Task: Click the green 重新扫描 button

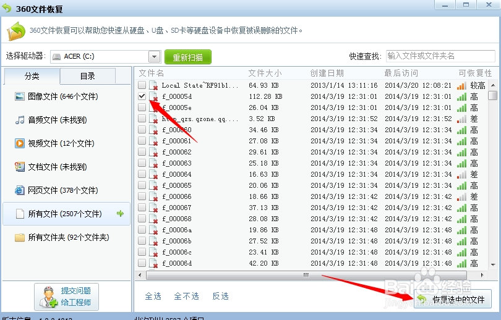Action: pos(188,57)
